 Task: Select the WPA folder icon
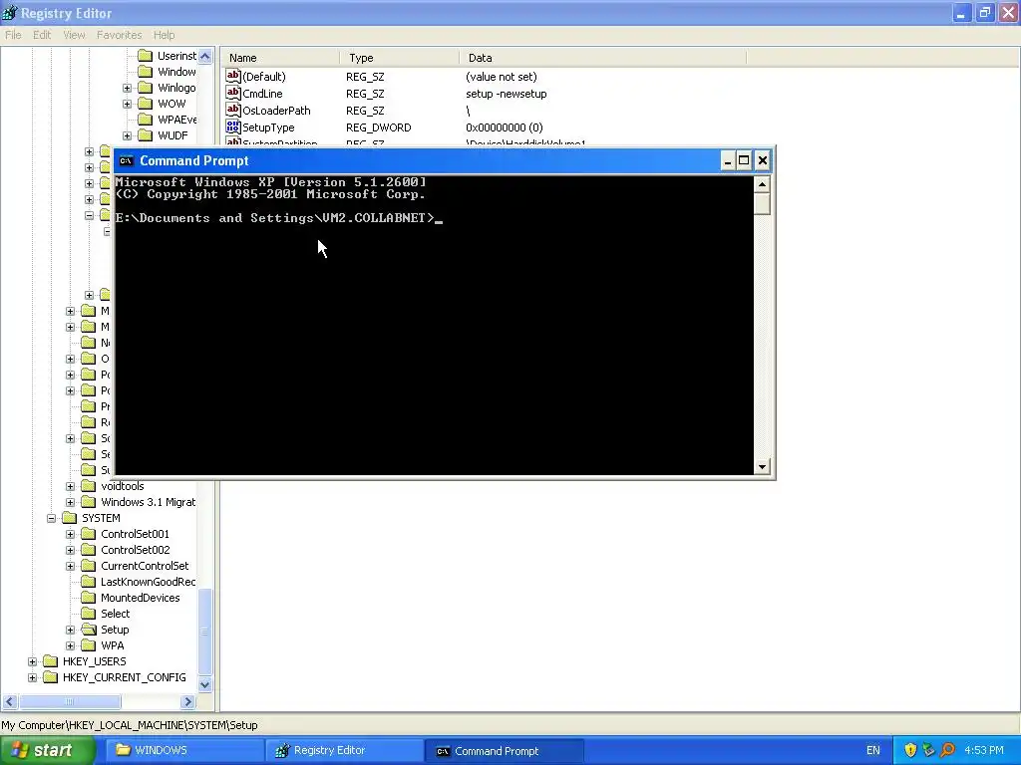(89, 645)
